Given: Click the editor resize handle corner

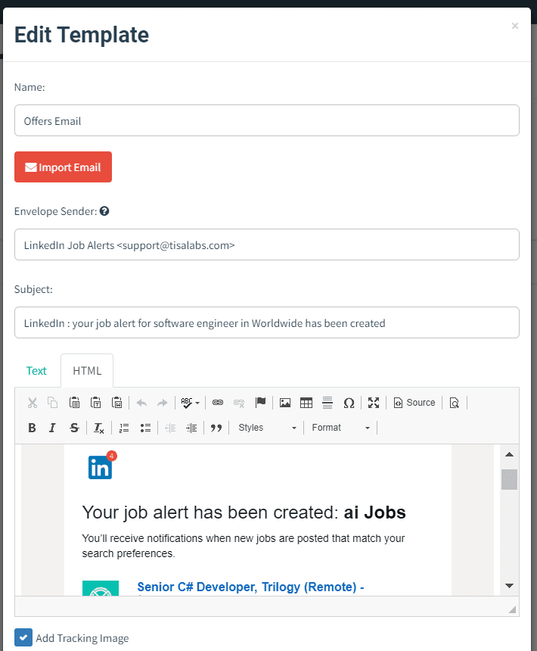Looking at the screenshot, I should 512,609.
